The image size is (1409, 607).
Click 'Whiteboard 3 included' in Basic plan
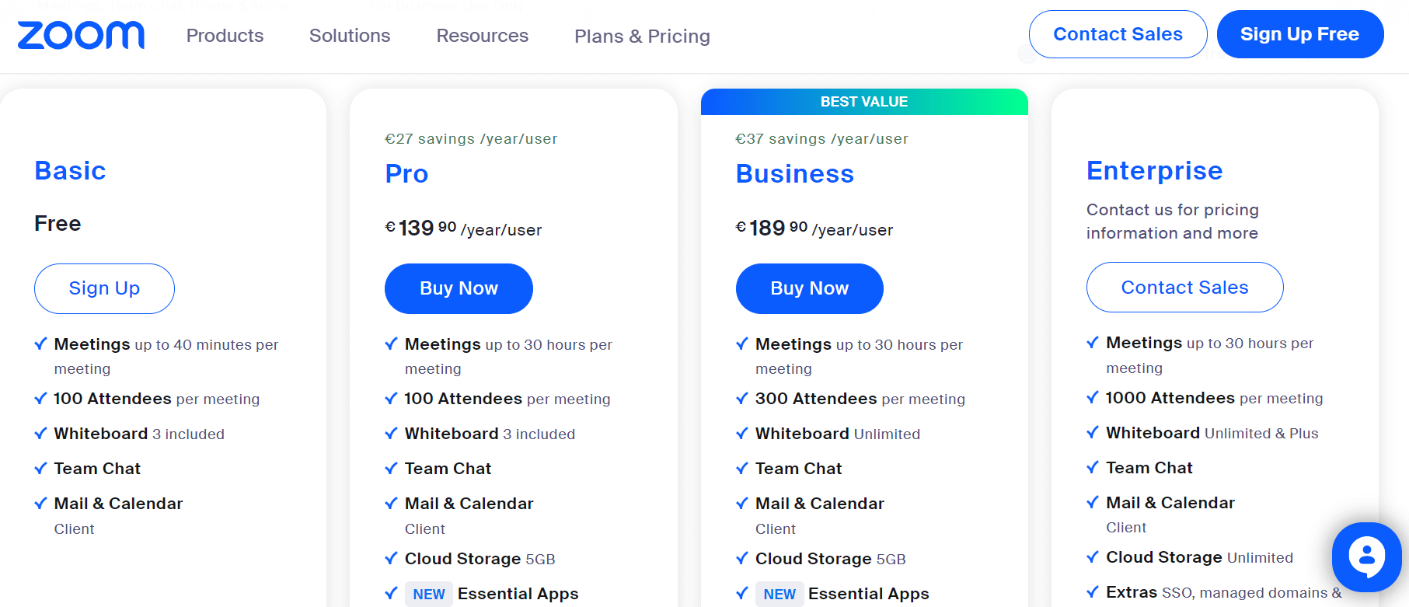pos(138,434)
